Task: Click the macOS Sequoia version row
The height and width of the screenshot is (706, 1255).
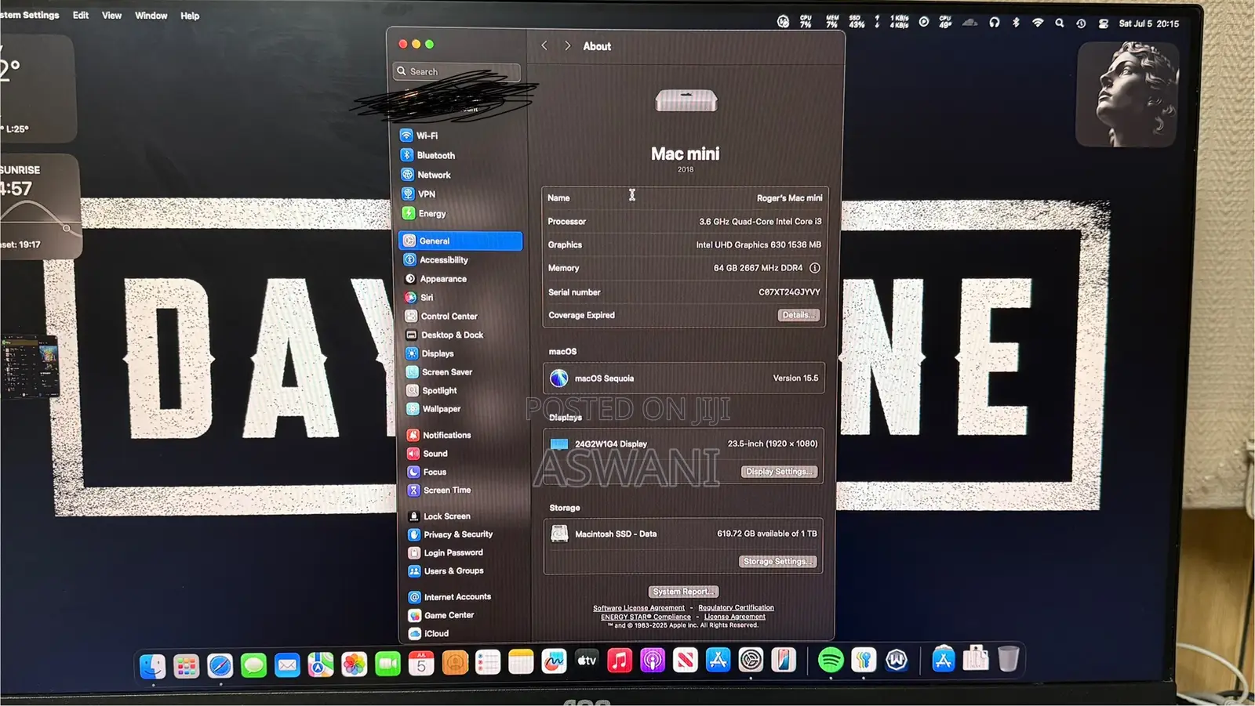Action: point(684,378)
